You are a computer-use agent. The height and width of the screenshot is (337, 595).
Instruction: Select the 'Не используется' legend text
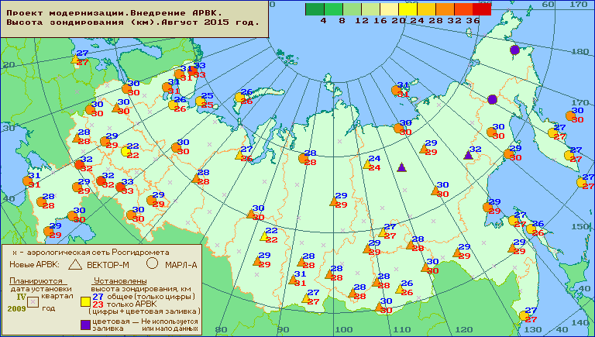pyautogui.click(x=170, y=322)
